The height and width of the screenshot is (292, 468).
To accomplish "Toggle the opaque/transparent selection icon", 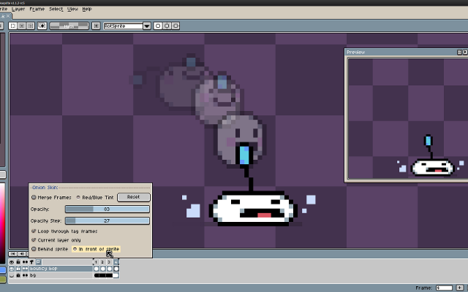I will (x=42, y=26).
